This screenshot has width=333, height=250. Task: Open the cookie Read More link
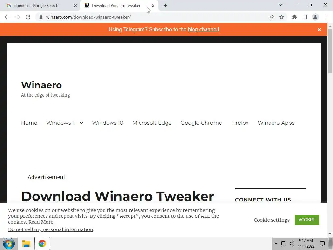(41, 222)
